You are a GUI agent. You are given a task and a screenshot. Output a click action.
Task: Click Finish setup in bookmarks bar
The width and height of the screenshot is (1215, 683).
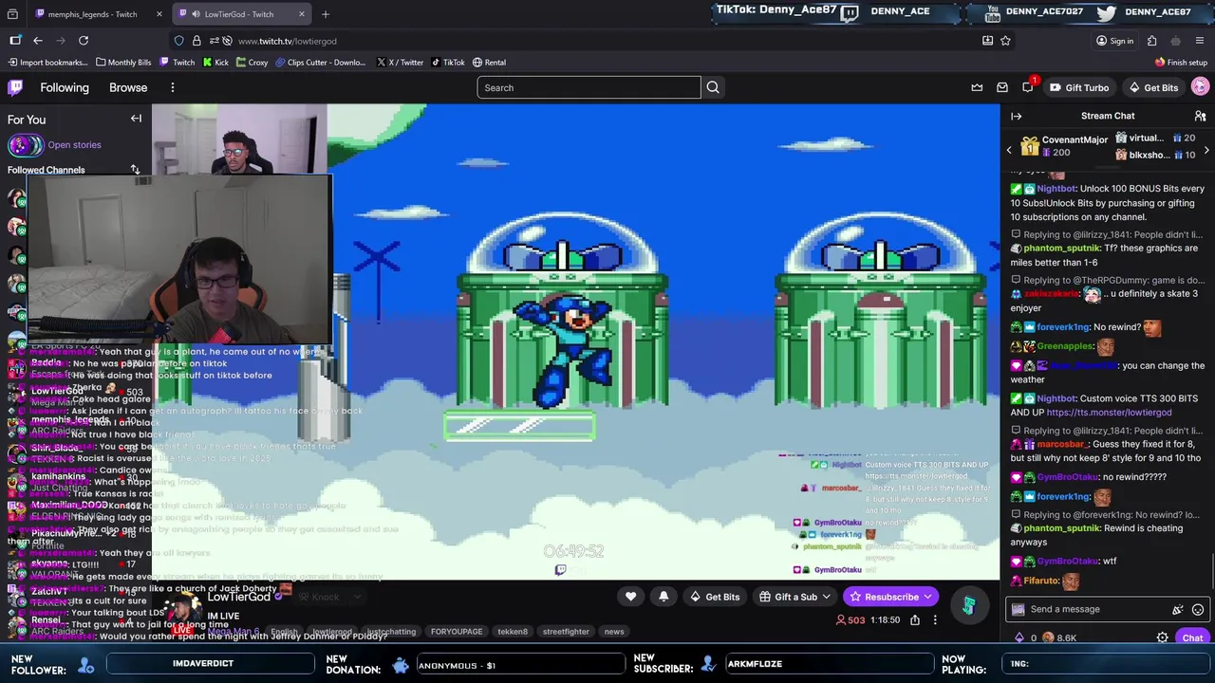[1181, 63]
